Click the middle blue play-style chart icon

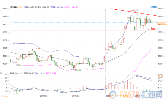154,7
